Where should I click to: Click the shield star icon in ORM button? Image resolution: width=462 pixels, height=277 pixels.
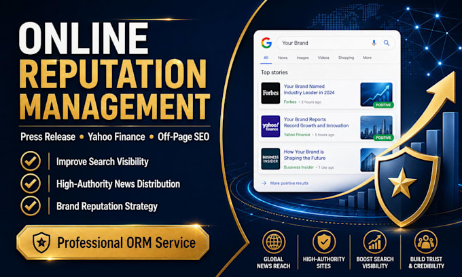[41, 242]
